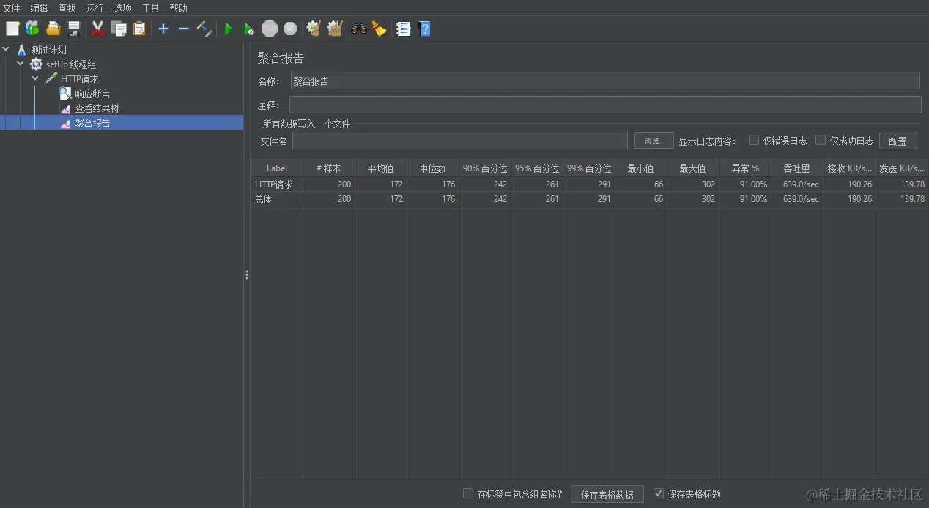The height and width of the screenshot is (508, 929).
Task: Click the pipette icon beside HTTP请求
Action: (51, 79)
